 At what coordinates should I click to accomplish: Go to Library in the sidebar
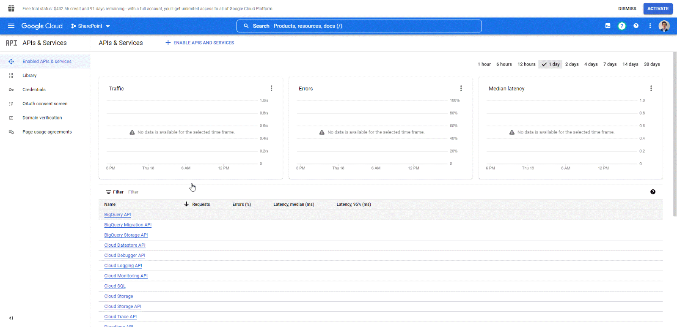click(x=29, y=76)
